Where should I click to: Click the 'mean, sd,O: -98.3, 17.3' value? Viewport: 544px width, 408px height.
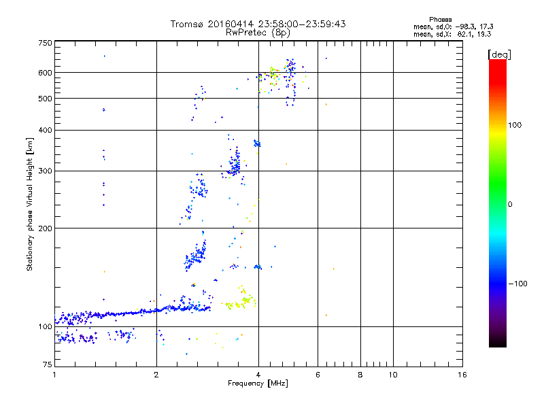click(x=453, y=27)
